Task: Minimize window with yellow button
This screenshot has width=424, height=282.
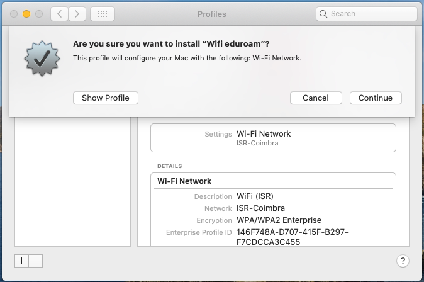Action: click(x=26, y=14)
